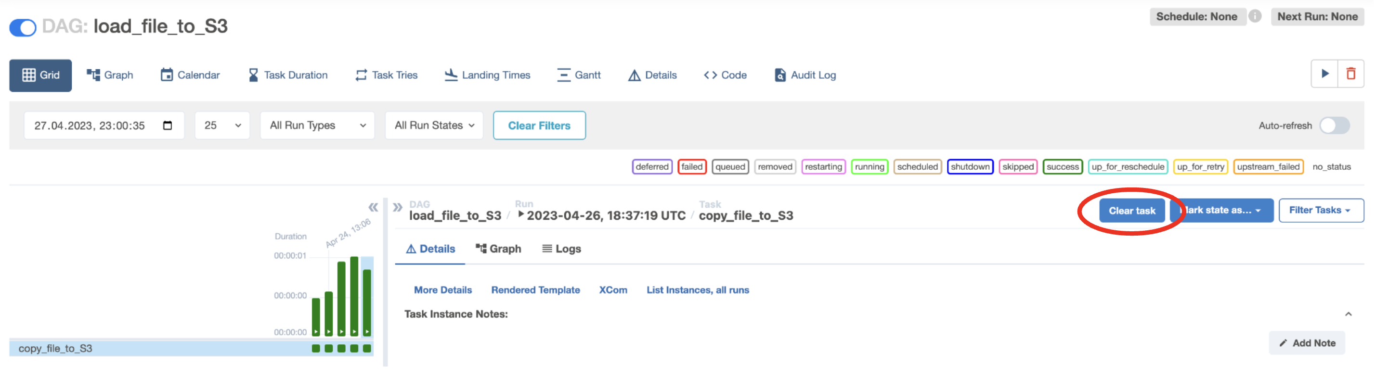Filter by the failed status badge
This screenshot has height=376, width=1376.
tap(692, 167)
